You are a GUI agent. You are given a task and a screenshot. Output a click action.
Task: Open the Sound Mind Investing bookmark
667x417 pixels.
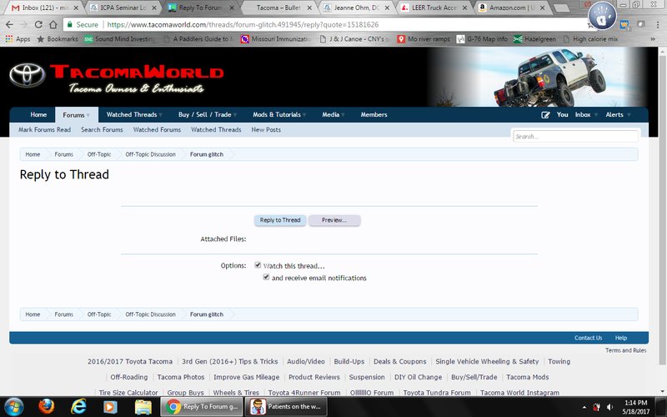119,39
